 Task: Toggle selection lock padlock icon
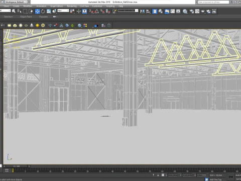point(158,175)
